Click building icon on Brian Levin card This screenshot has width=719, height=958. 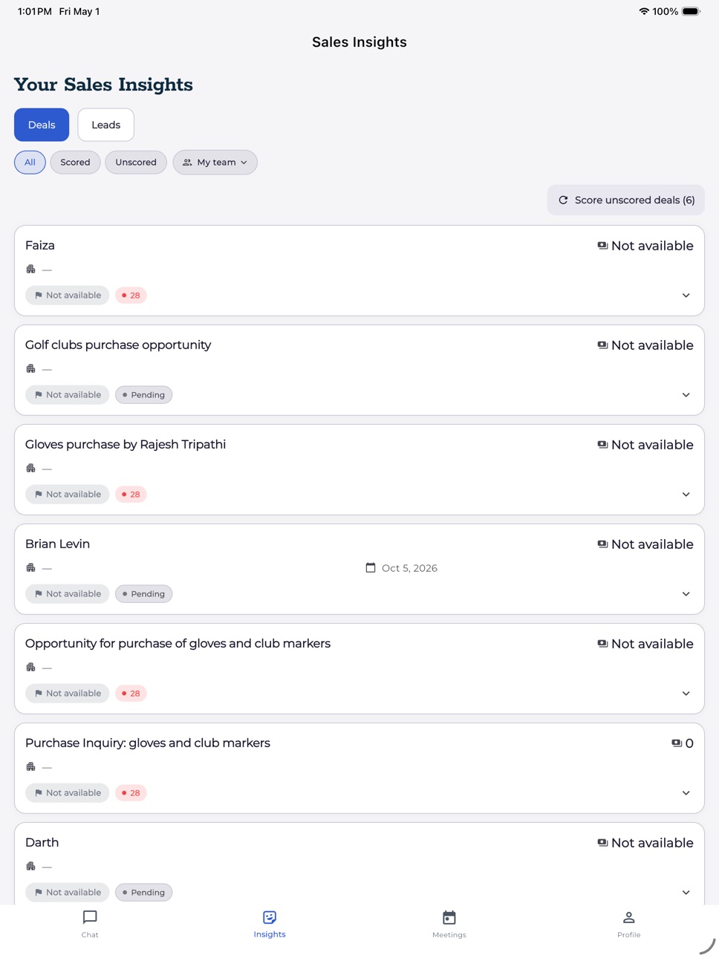(x=30, y=568)
